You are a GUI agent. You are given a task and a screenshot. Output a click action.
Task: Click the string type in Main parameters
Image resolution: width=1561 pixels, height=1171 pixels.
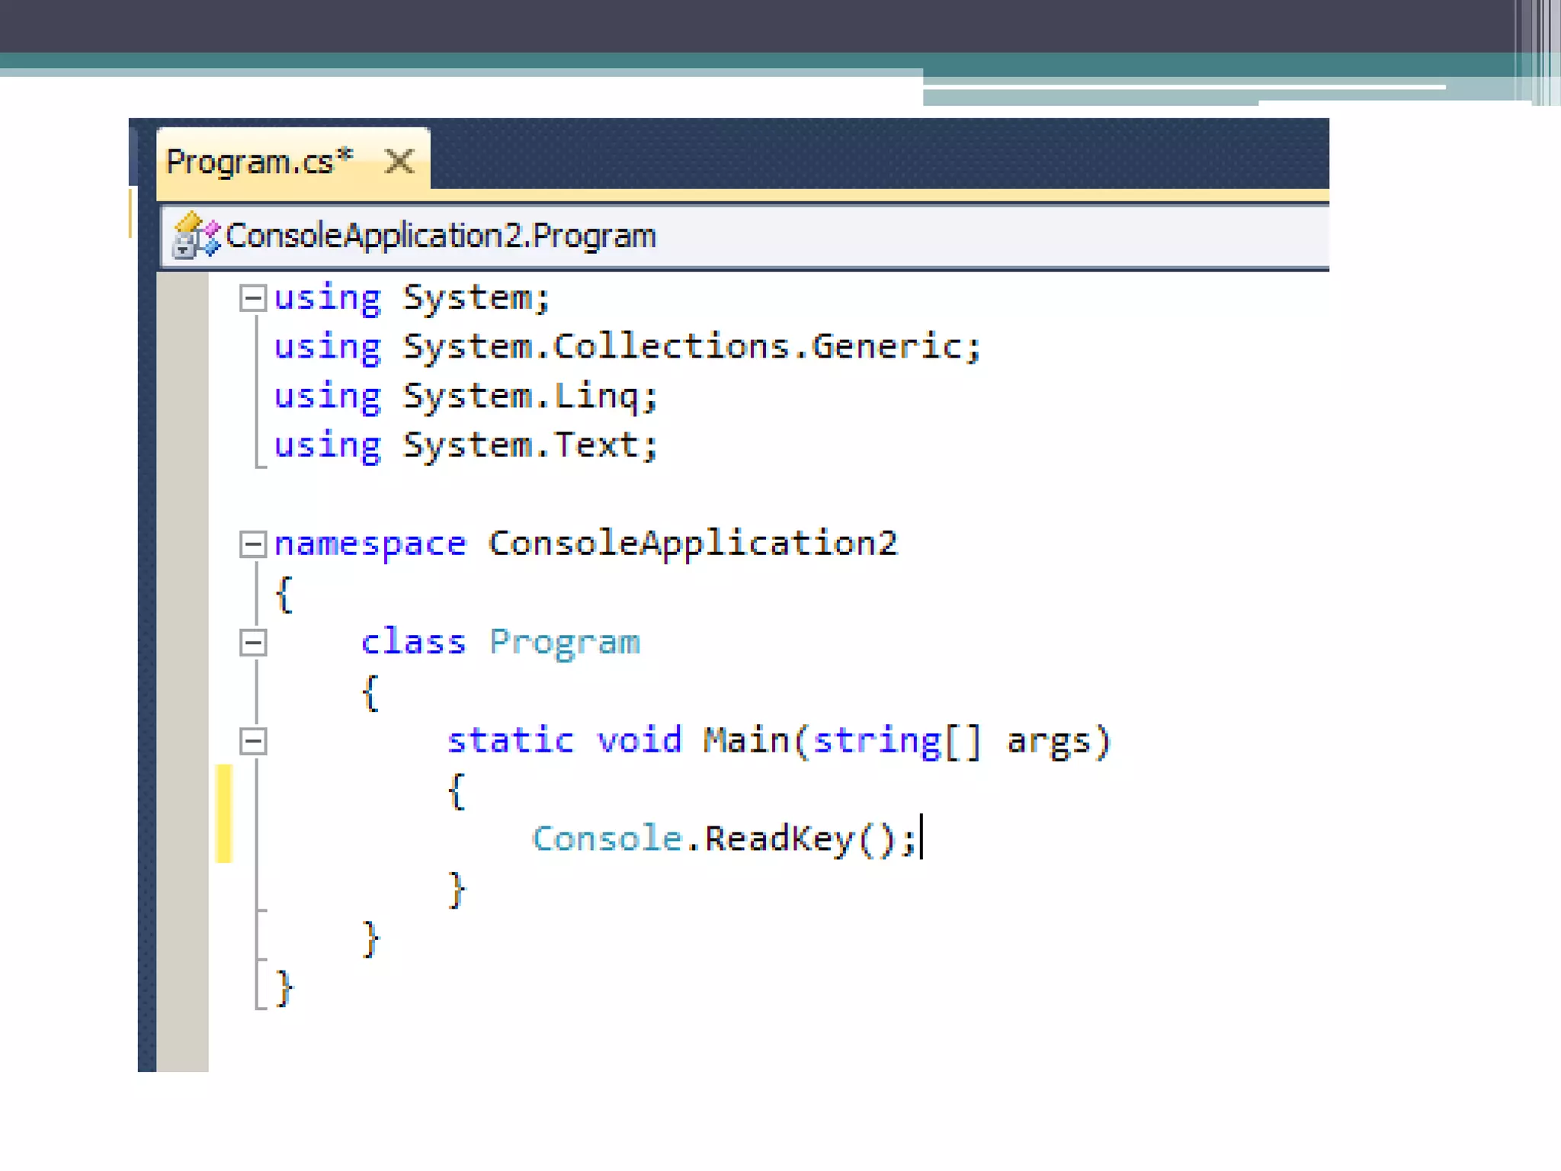pos(877,741)
